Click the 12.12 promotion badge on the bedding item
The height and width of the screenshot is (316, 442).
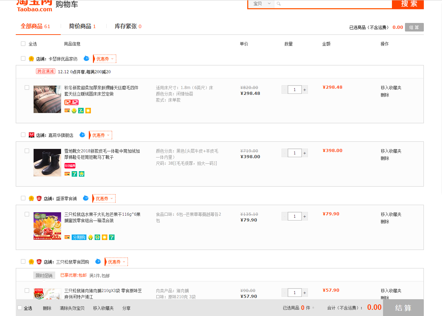pyautogui.click(x=71, y=102)
